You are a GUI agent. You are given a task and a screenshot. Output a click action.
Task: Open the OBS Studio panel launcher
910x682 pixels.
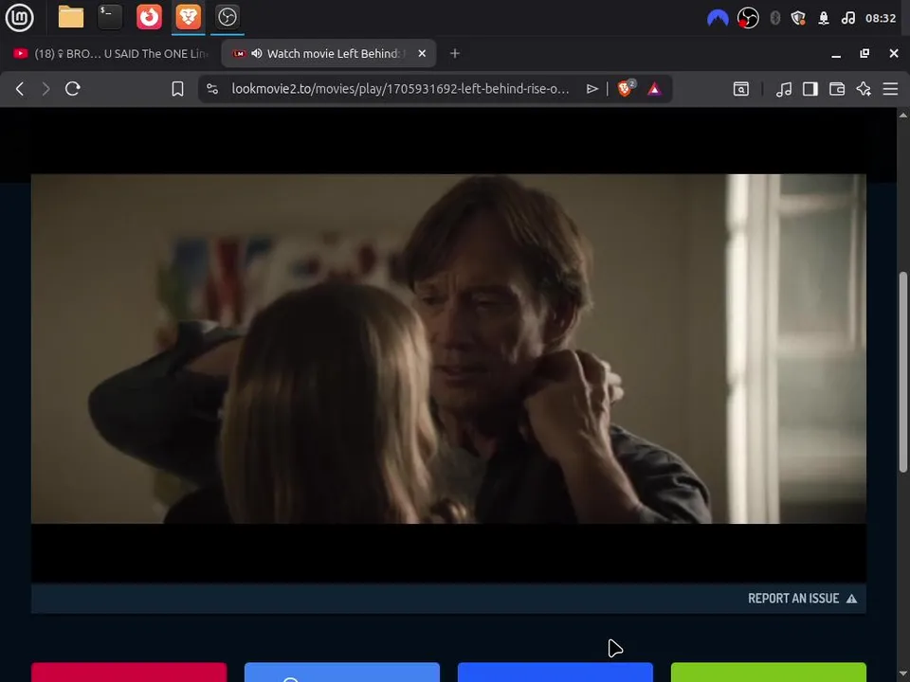click(227, 17)
